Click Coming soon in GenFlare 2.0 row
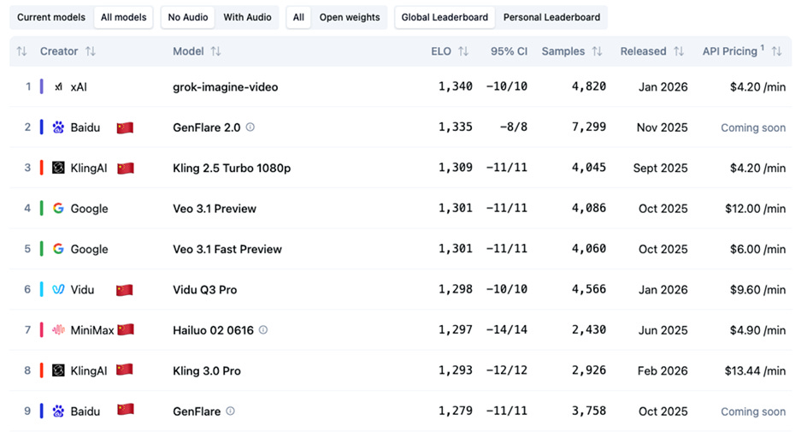 (753, 127)
